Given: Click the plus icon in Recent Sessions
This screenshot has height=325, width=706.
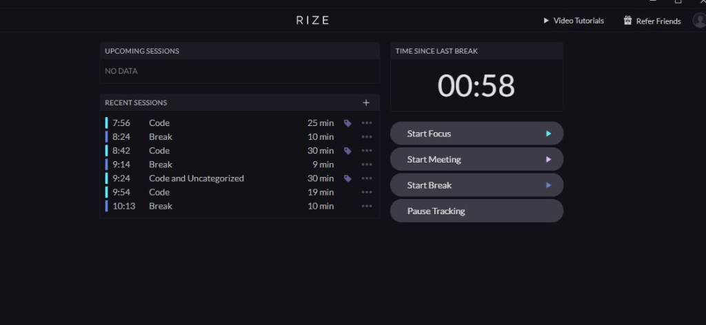Looking at the screenshot, I should tap(366, 103).
